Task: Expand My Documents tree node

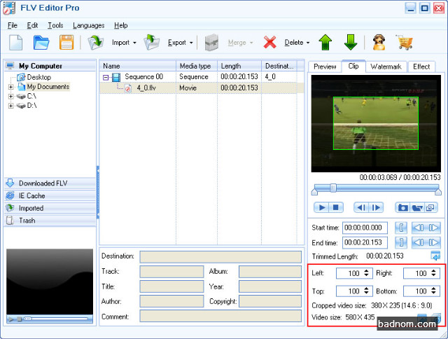Action: (x=11, y=87)
